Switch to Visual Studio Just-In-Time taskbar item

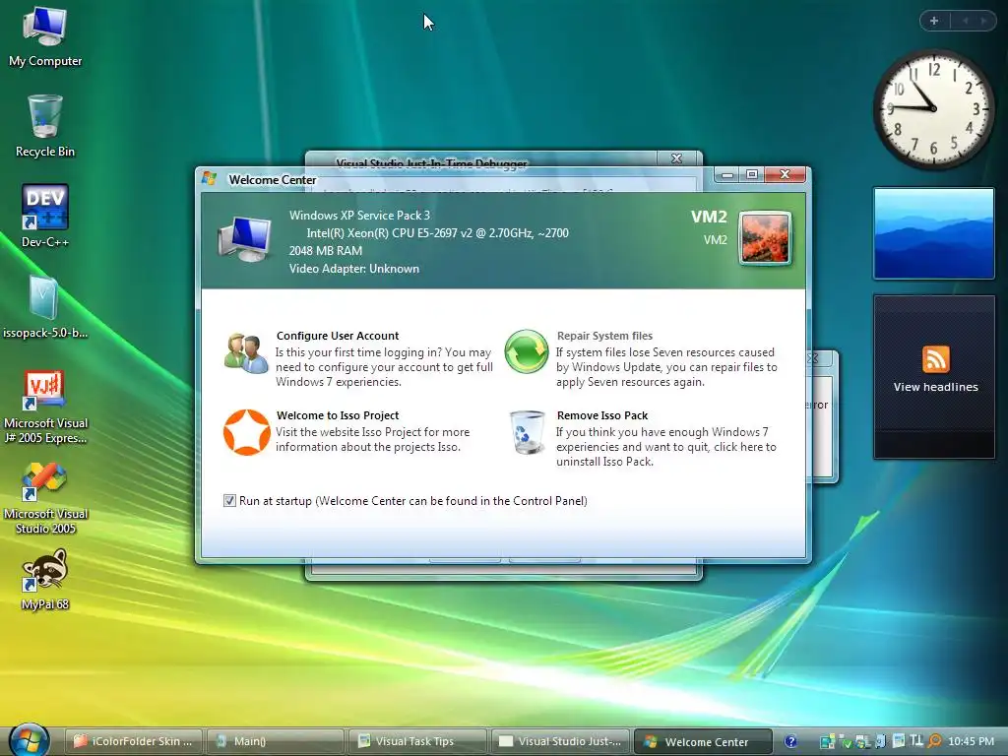click(559, 741)
